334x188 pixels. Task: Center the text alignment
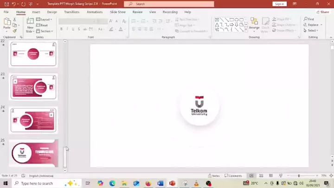click(x=140, y=29)
